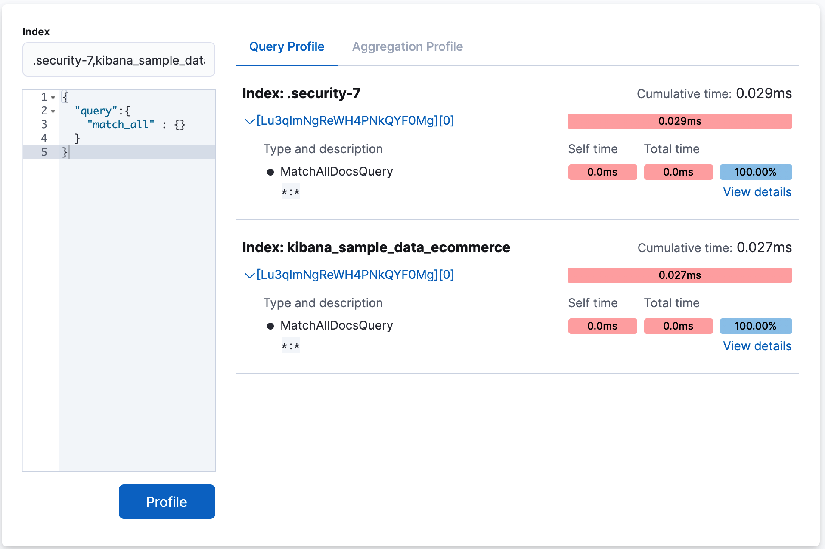This screenshot has height=549, width=825.
Task: Select the Query Profile tab
Action: [x=287, y=46]
